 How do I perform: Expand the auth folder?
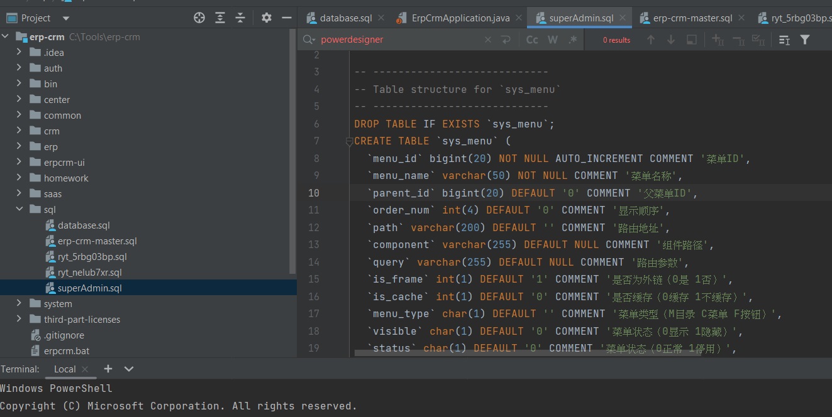(x=19, y=68)
